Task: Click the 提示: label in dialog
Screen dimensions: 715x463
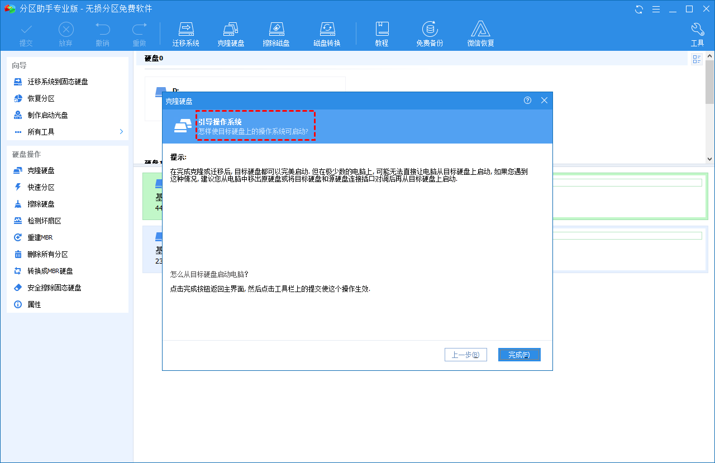Action: pos(178,157)
